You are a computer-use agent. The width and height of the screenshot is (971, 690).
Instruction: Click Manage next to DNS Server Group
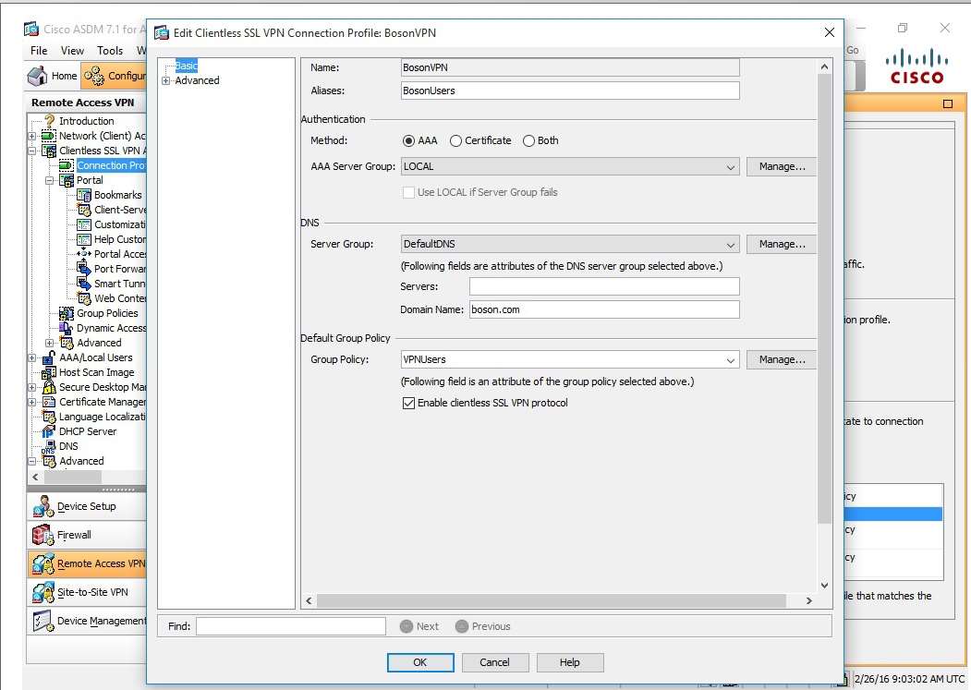[781, 244]
